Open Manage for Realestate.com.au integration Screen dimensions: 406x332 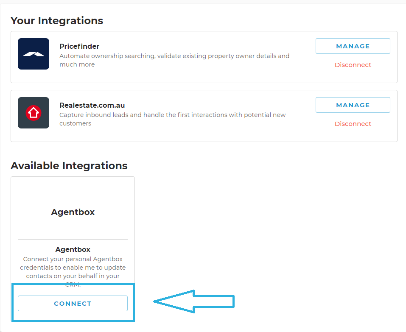coord(353,105)
